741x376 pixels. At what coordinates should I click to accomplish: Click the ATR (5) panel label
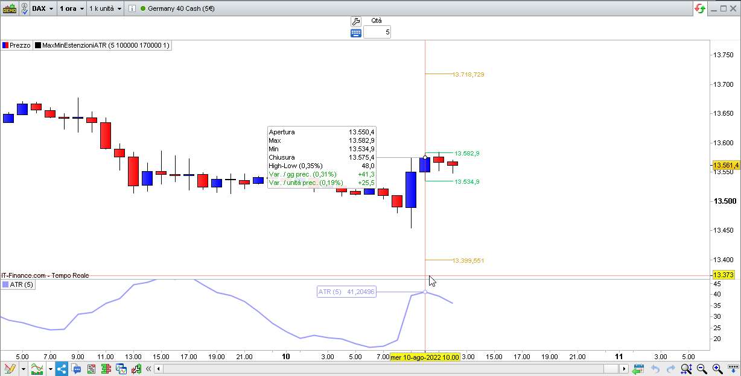(x=21, y=284)
